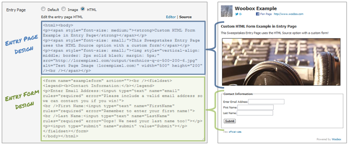The image size is (349, 145).
Task: Switch to the Source view
Action: click(186, 17)
